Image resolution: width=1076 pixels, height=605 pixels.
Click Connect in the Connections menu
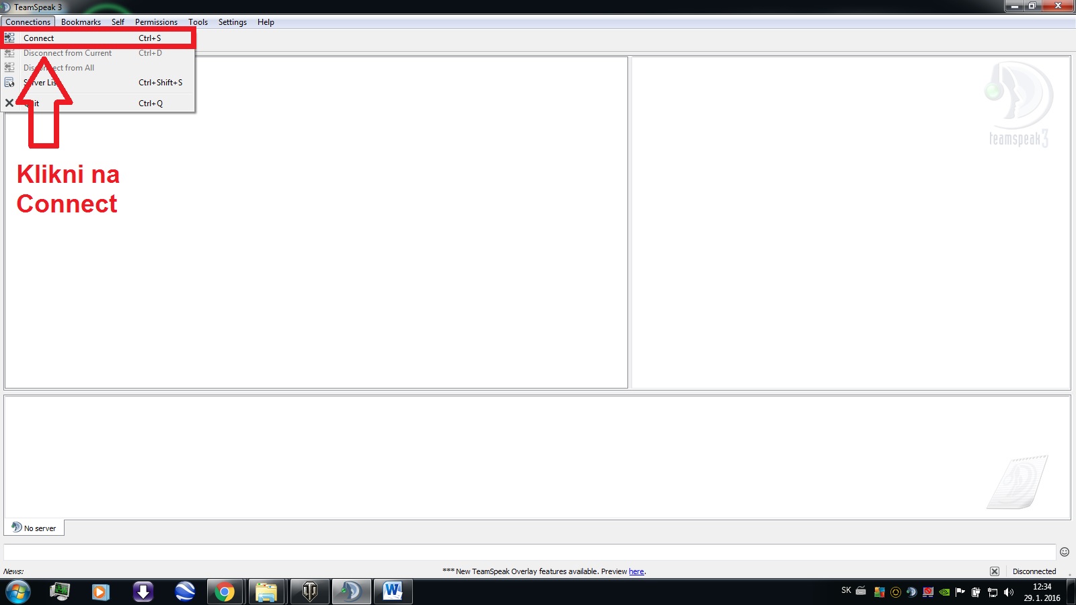click(x=39, y=38)
